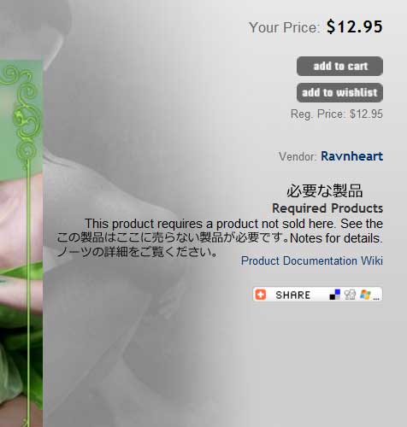
Task: Click the Vendor label text
Action: coord(298,157)
